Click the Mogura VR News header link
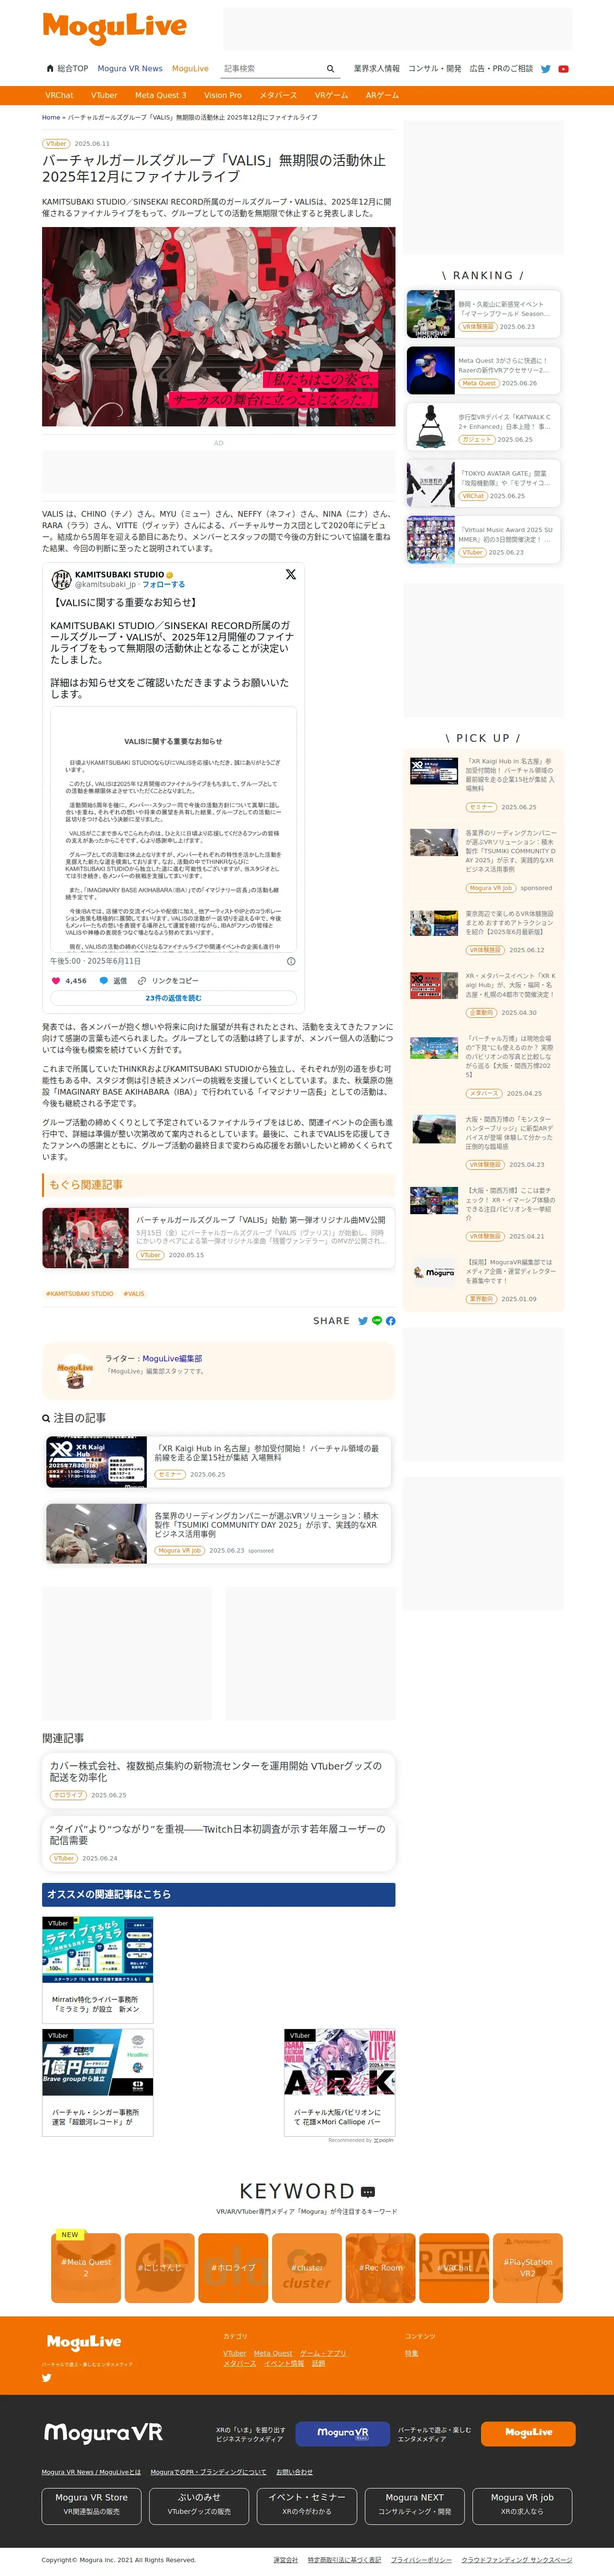This screenshot has width=614, height=2576. (130, 69)
